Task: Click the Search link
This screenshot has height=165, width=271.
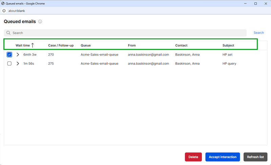Action: click(x=259, y=33)
